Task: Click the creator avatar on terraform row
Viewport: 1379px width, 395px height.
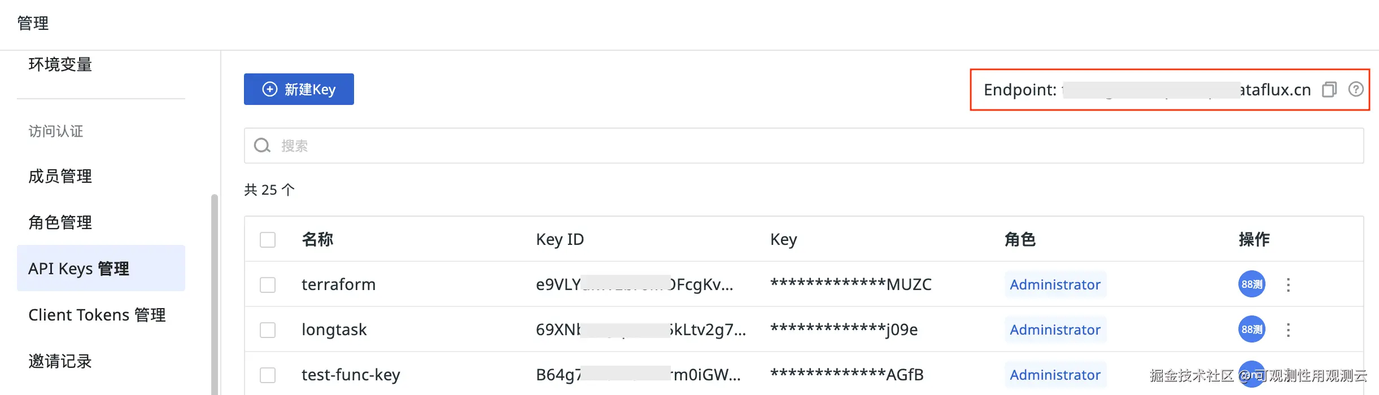Action: 1251,284
